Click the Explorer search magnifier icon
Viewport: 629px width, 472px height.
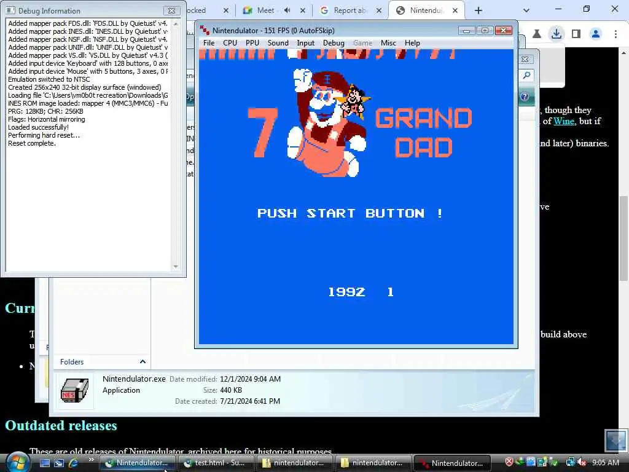pyautogui.click(x=526, y=75)
